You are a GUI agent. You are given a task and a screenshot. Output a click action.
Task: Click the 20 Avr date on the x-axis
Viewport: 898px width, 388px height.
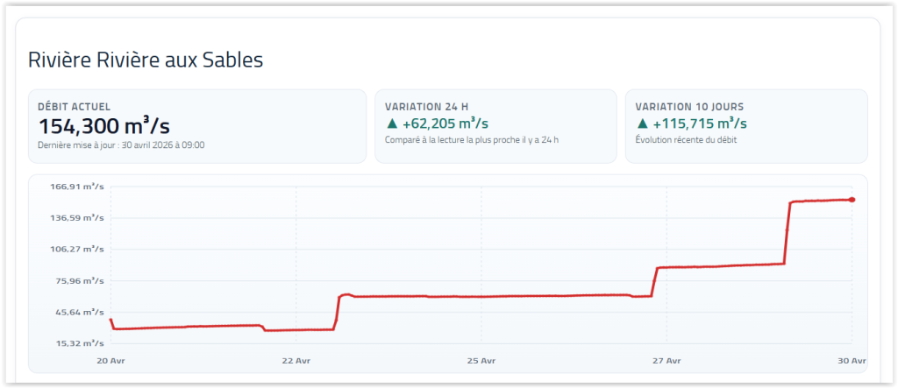pyautogui.click(x=110, y=360)
